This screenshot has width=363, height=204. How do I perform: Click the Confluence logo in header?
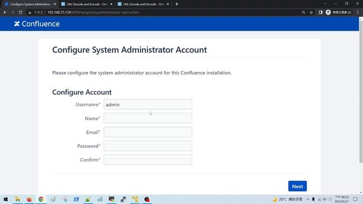37,24
